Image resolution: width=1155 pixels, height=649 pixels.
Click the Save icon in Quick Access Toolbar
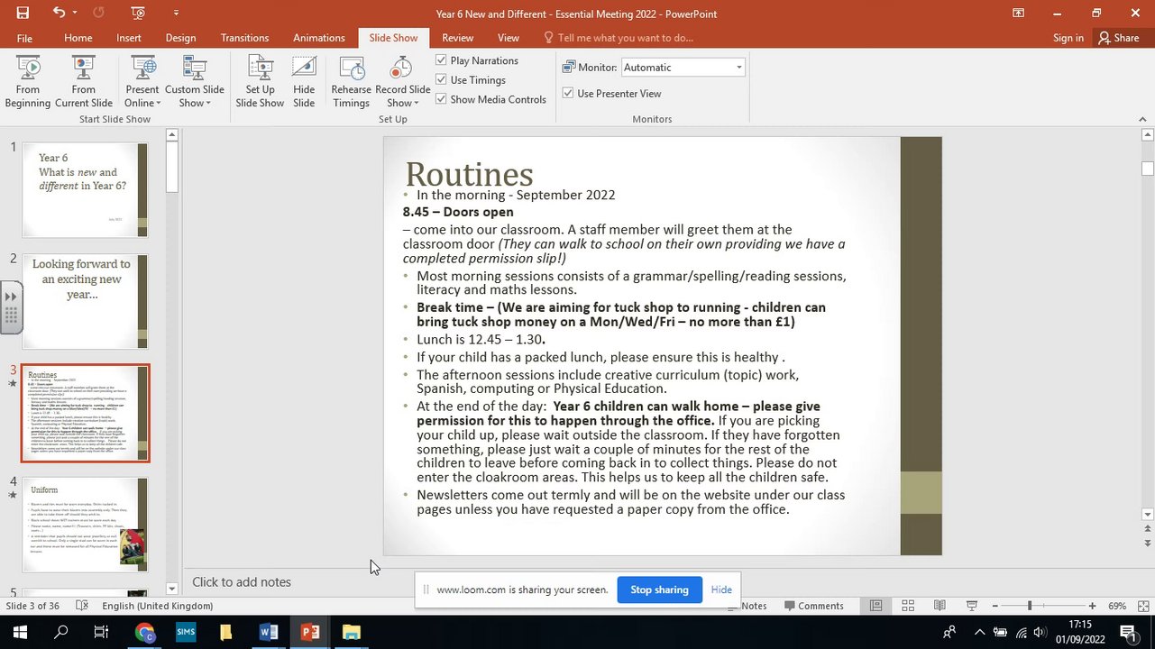(x=22, y=13)
